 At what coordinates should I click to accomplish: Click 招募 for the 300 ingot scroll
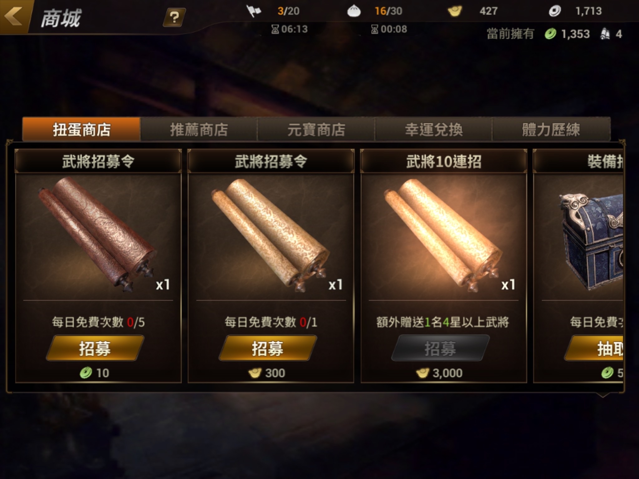pos(268,348)
